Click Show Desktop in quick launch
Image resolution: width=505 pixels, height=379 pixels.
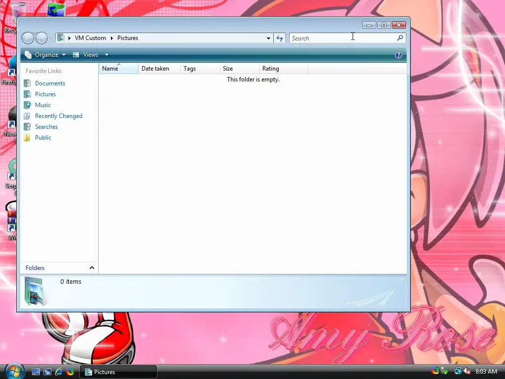pyautogui.click(x=36, y=372)
